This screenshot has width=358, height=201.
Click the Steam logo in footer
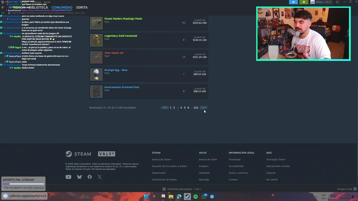[79, 154]
